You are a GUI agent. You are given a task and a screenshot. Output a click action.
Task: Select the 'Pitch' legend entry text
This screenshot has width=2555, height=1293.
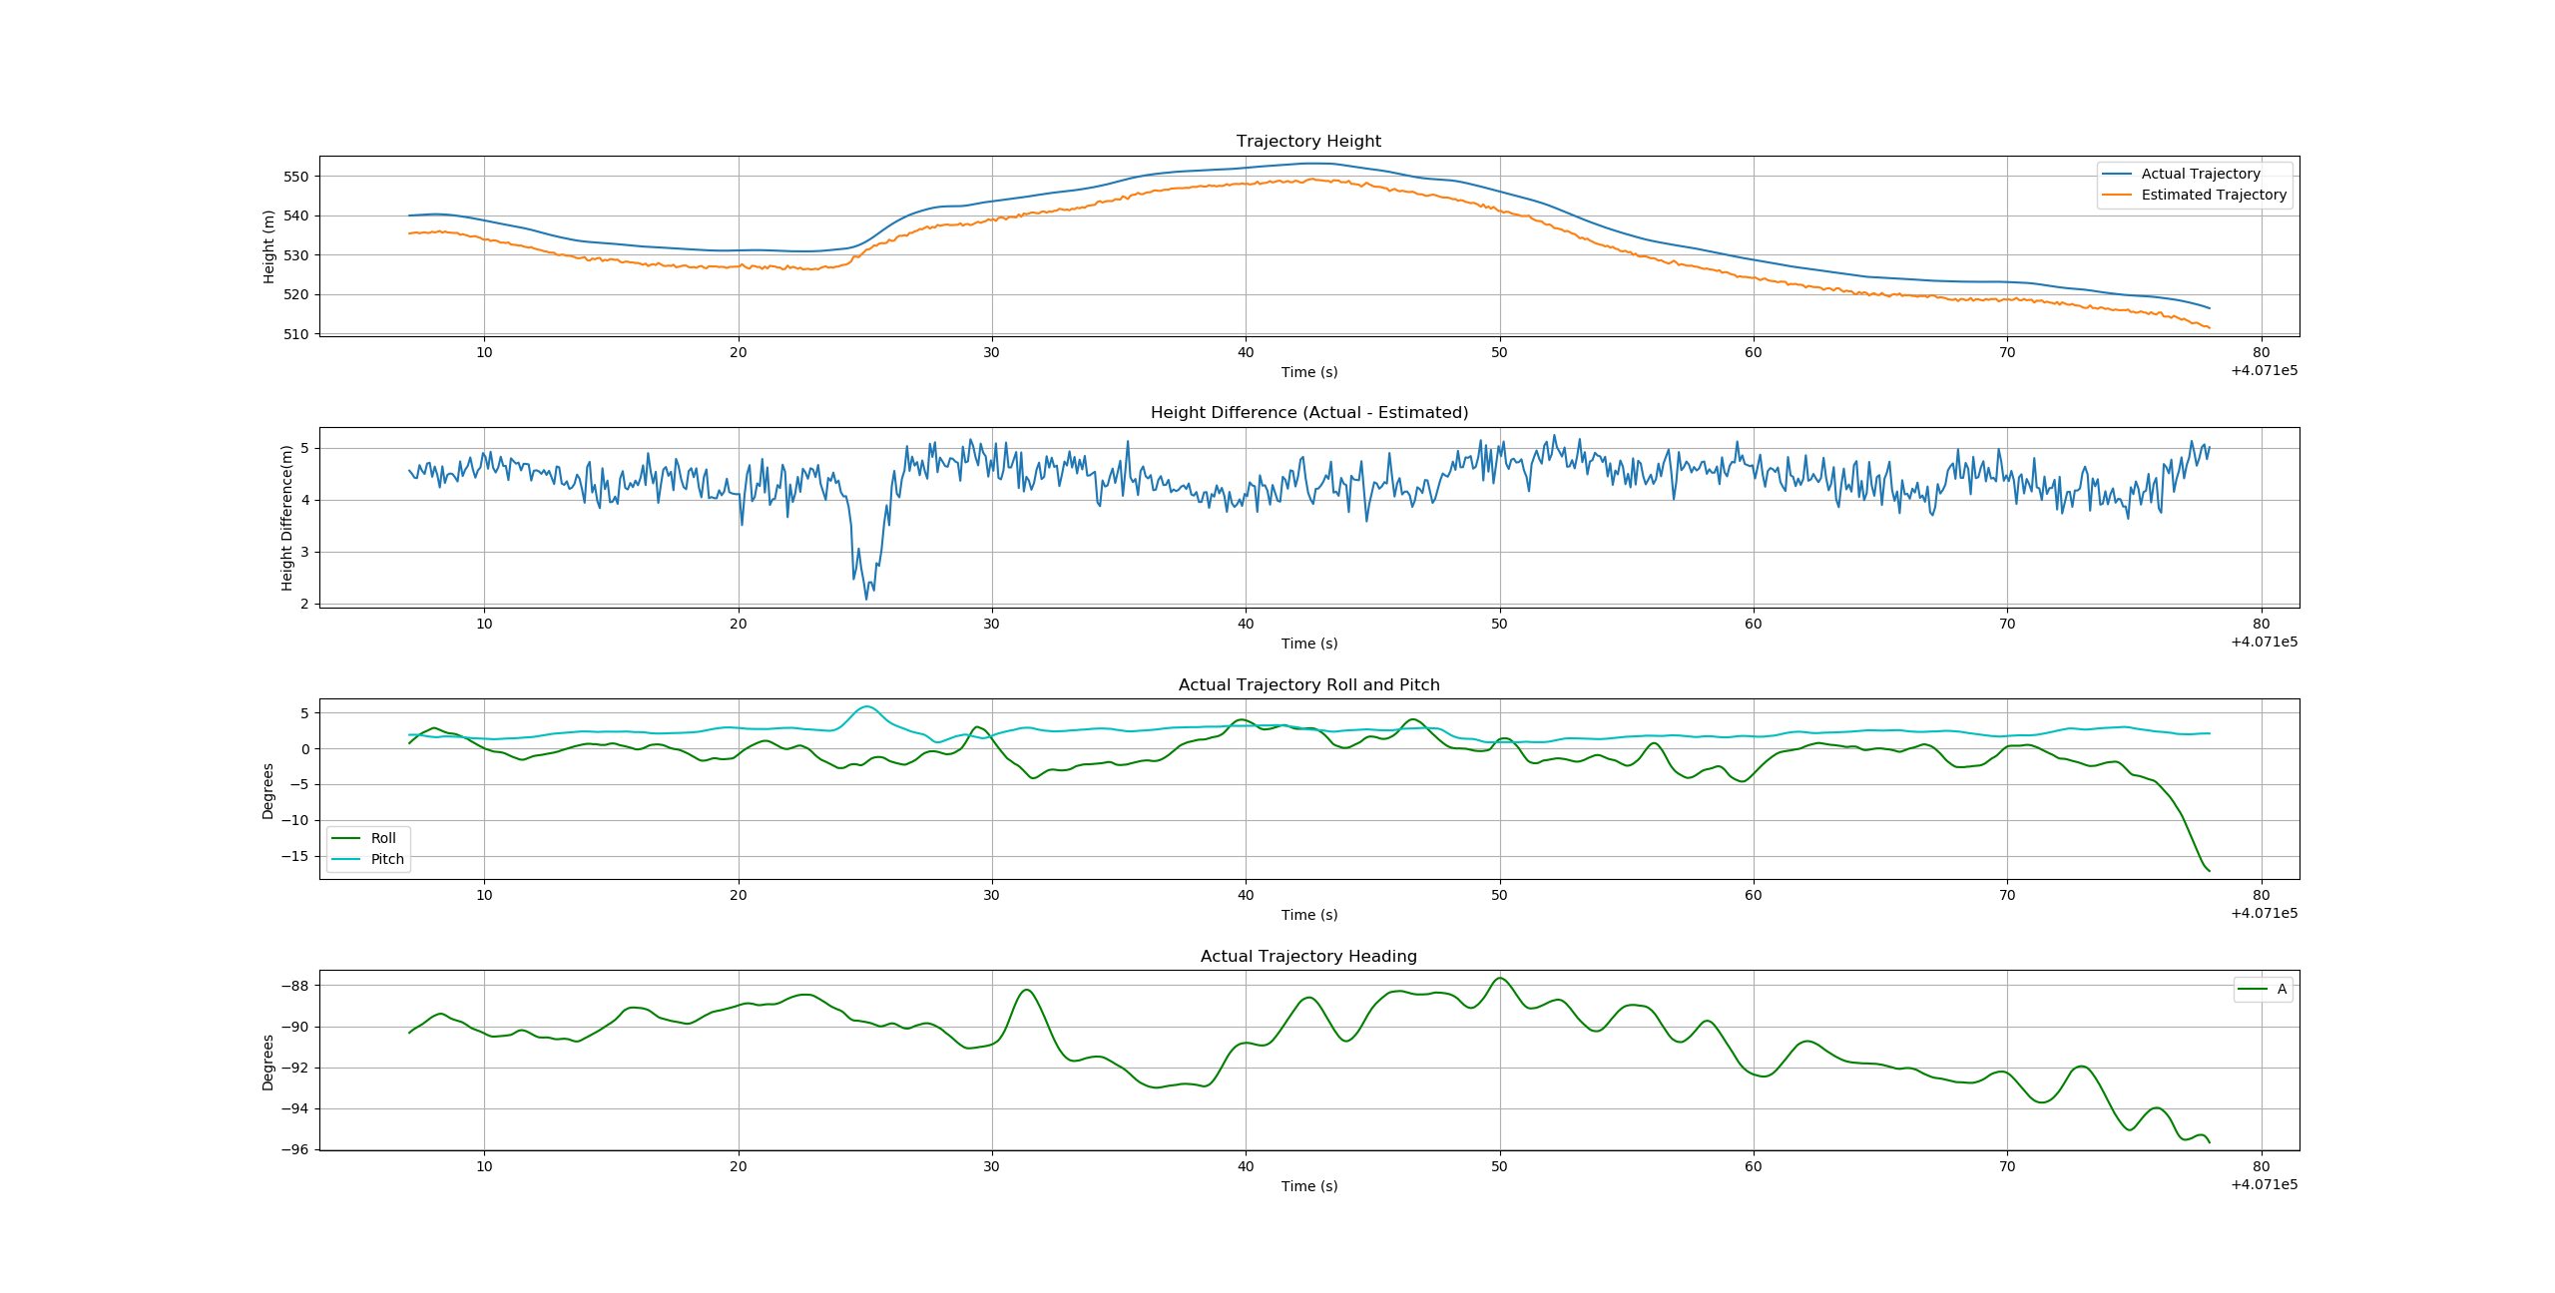pyautogui.click(x=387, y=859)
